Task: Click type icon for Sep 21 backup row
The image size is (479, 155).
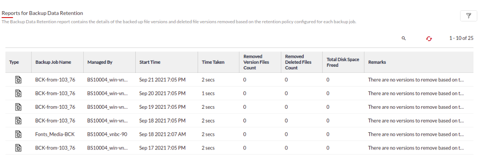Action: (x=18, y=80)
